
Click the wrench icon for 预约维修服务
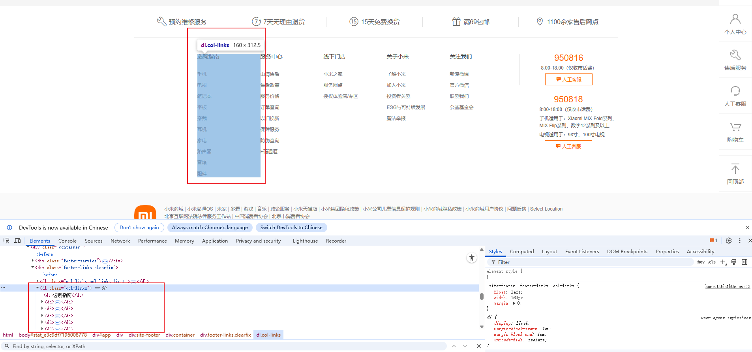click(161, 21)
